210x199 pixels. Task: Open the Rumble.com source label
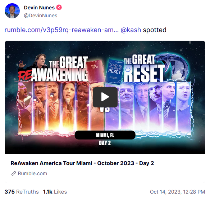click(x=33, y=173)
